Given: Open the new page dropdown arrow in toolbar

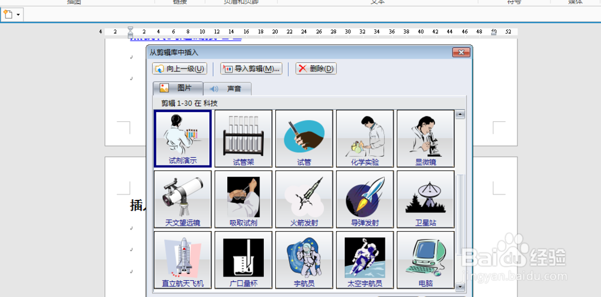Looking at the screenshot, I should click(19, 15).
